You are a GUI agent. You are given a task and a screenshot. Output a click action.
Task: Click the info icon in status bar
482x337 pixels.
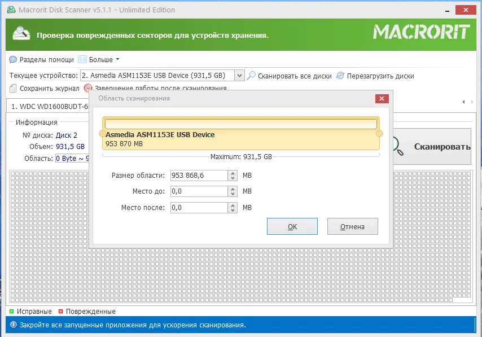pyautogui.click(x=13, y=325)
